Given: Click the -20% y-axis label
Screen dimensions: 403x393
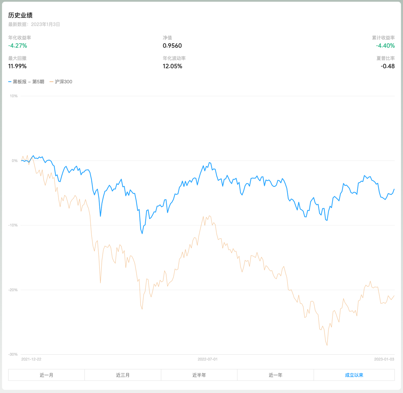Looking at the screenshot, I should click(13, 290).
